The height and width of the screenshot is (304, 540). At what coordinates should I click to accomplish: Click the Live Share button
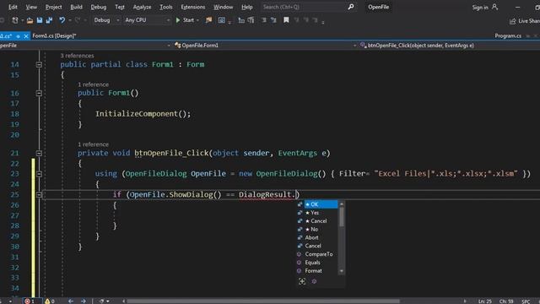point(525,21)
